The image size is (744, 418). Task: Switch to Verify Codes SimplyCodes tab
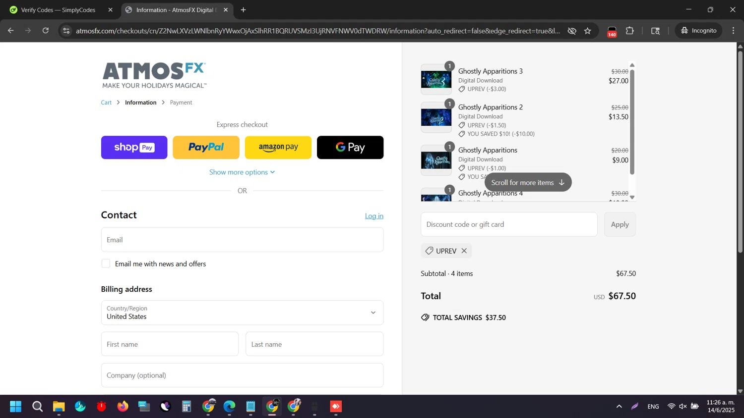(59, 10)
